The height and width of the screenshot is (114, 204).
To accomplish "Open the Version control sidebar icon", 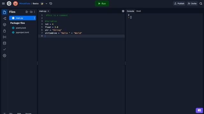I will click(x=4, y=18).
